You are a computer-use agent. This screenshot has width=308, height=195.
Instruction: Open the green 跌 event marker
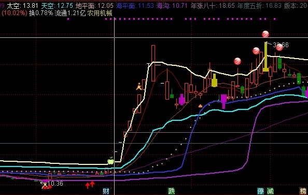tap(171, 191)
